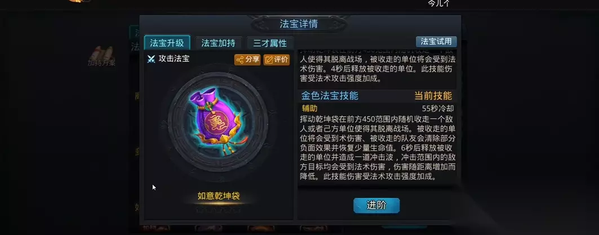Screen dimensions: 599x235
Task: Click the 金色法宝技能 header
Action: click(330, 96)
